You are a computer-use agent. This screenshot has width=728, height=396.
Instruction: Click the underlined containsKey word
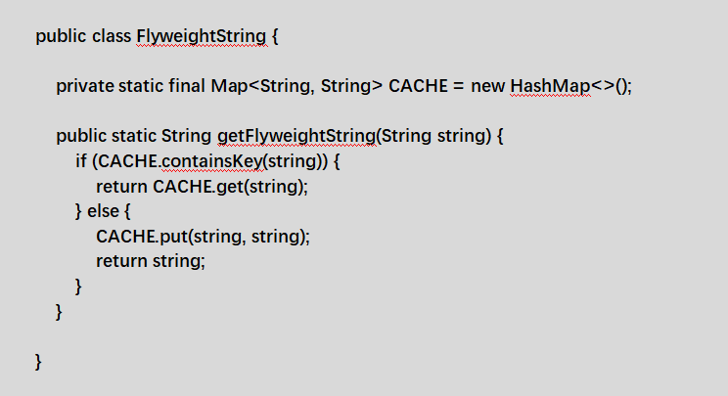[x=212, y=161]
